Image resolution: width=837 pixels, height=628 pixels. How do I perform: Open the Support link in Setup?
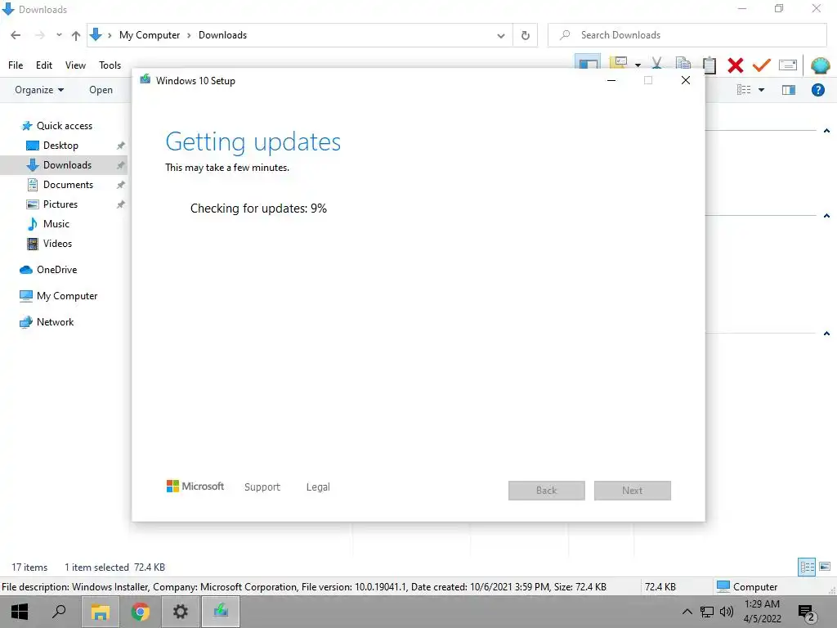coord(262,487)
